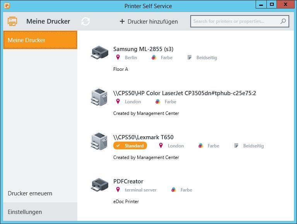Click the plus icon for adding printer

click(122, 21)
